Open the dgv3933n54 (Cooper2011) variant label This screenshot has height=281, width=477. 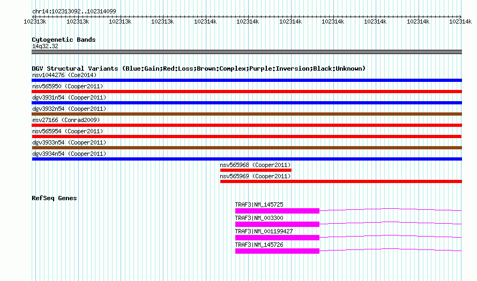point(69,142)
